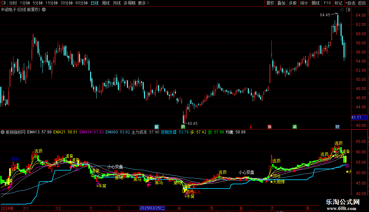Select the 日线 daily period
The image size is (369, 212).
(95, 3)
